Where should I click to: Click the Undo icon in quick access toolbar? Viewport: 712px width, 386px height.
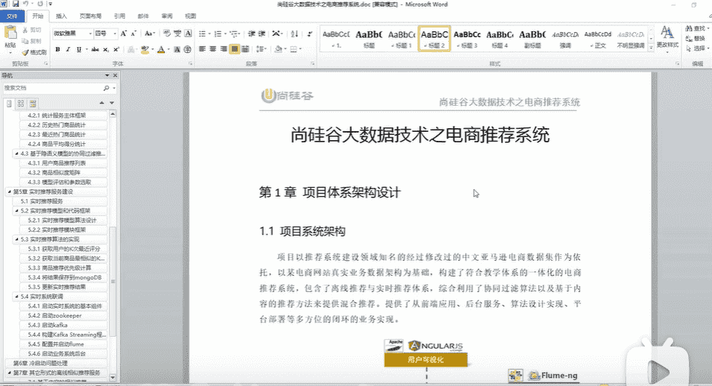click(x=26, y=4)
